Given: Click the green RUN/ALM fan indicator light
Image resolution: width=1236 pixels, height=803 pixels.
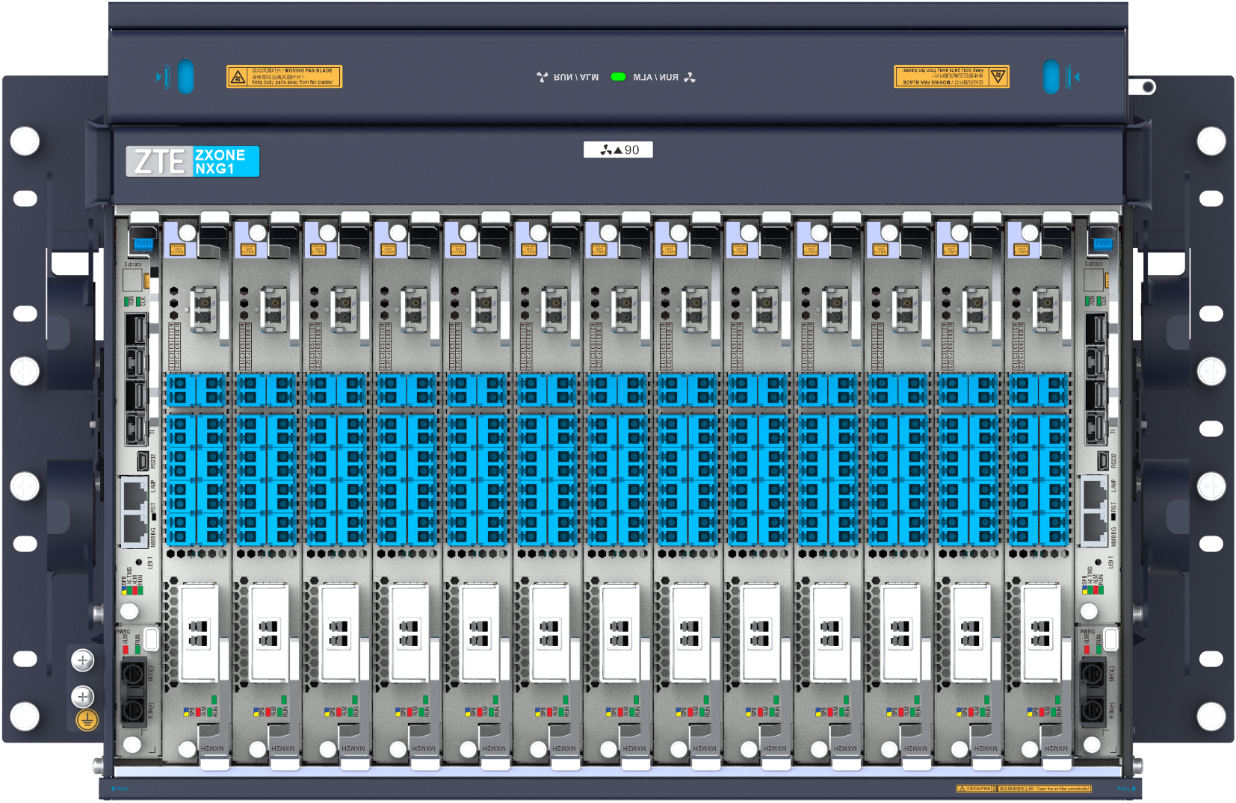Looking at the screenshot, I should 618,77.
